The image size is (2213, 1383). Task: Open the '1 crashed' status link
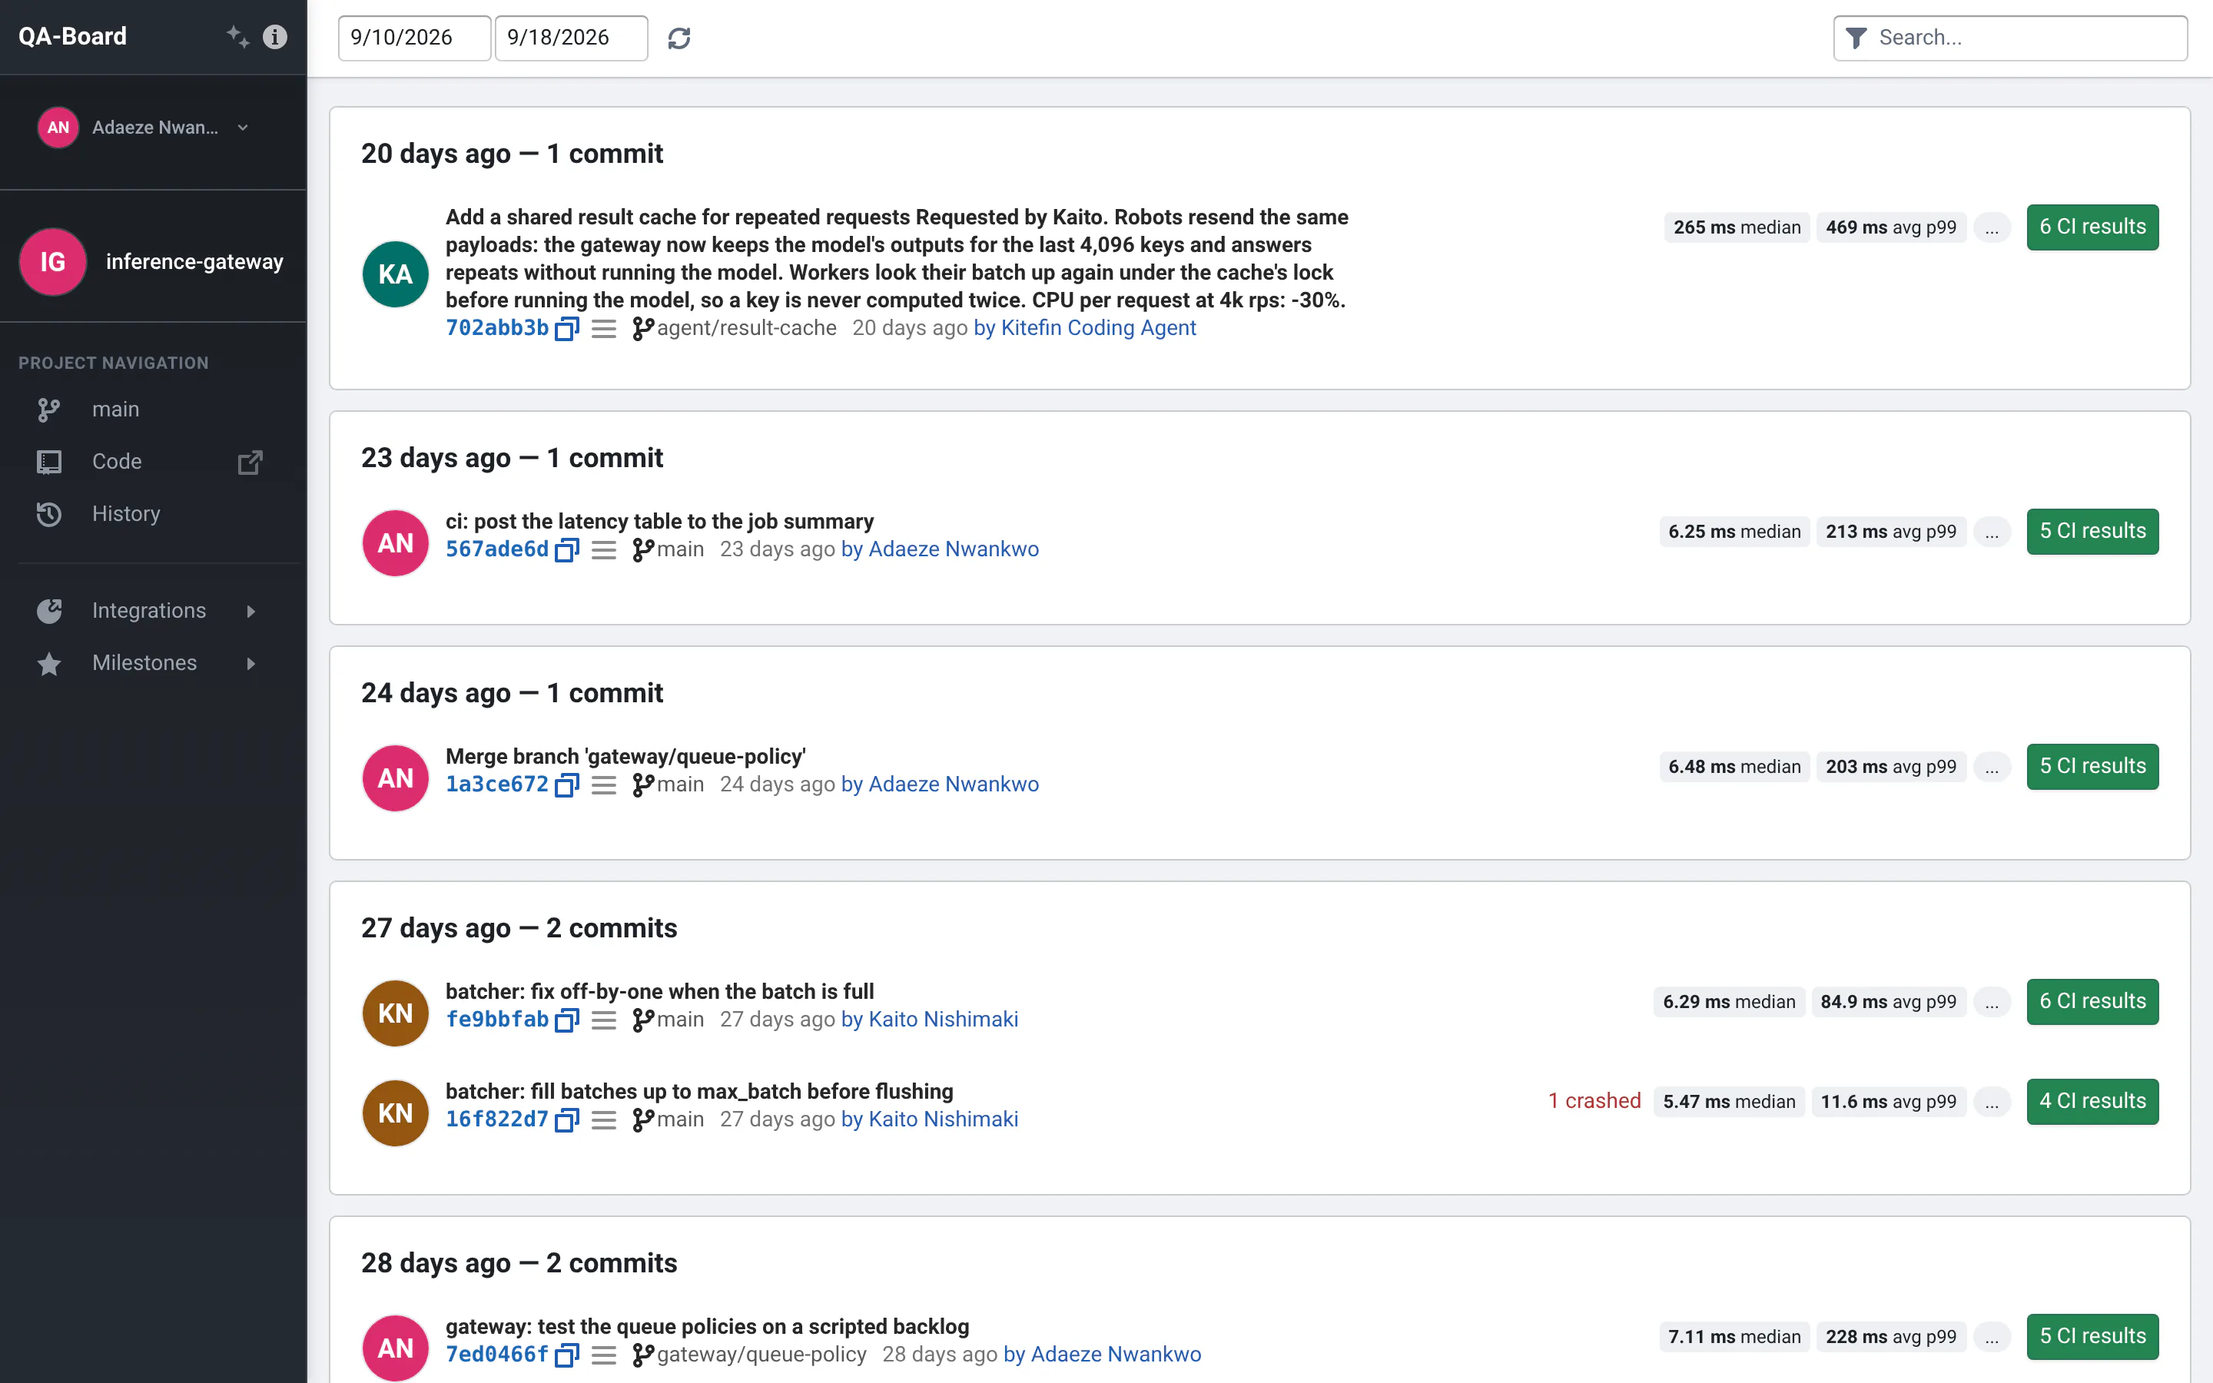pos(1594,1101)
